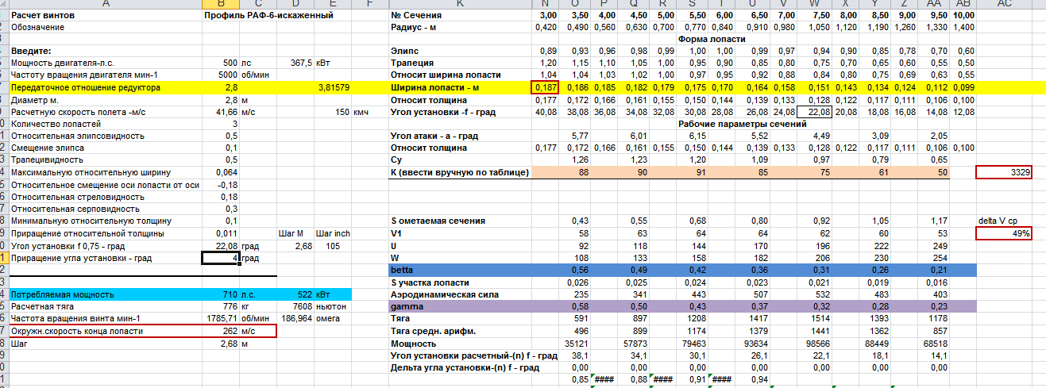Select the purple 'gamma' row label

(x=459, y=306)
